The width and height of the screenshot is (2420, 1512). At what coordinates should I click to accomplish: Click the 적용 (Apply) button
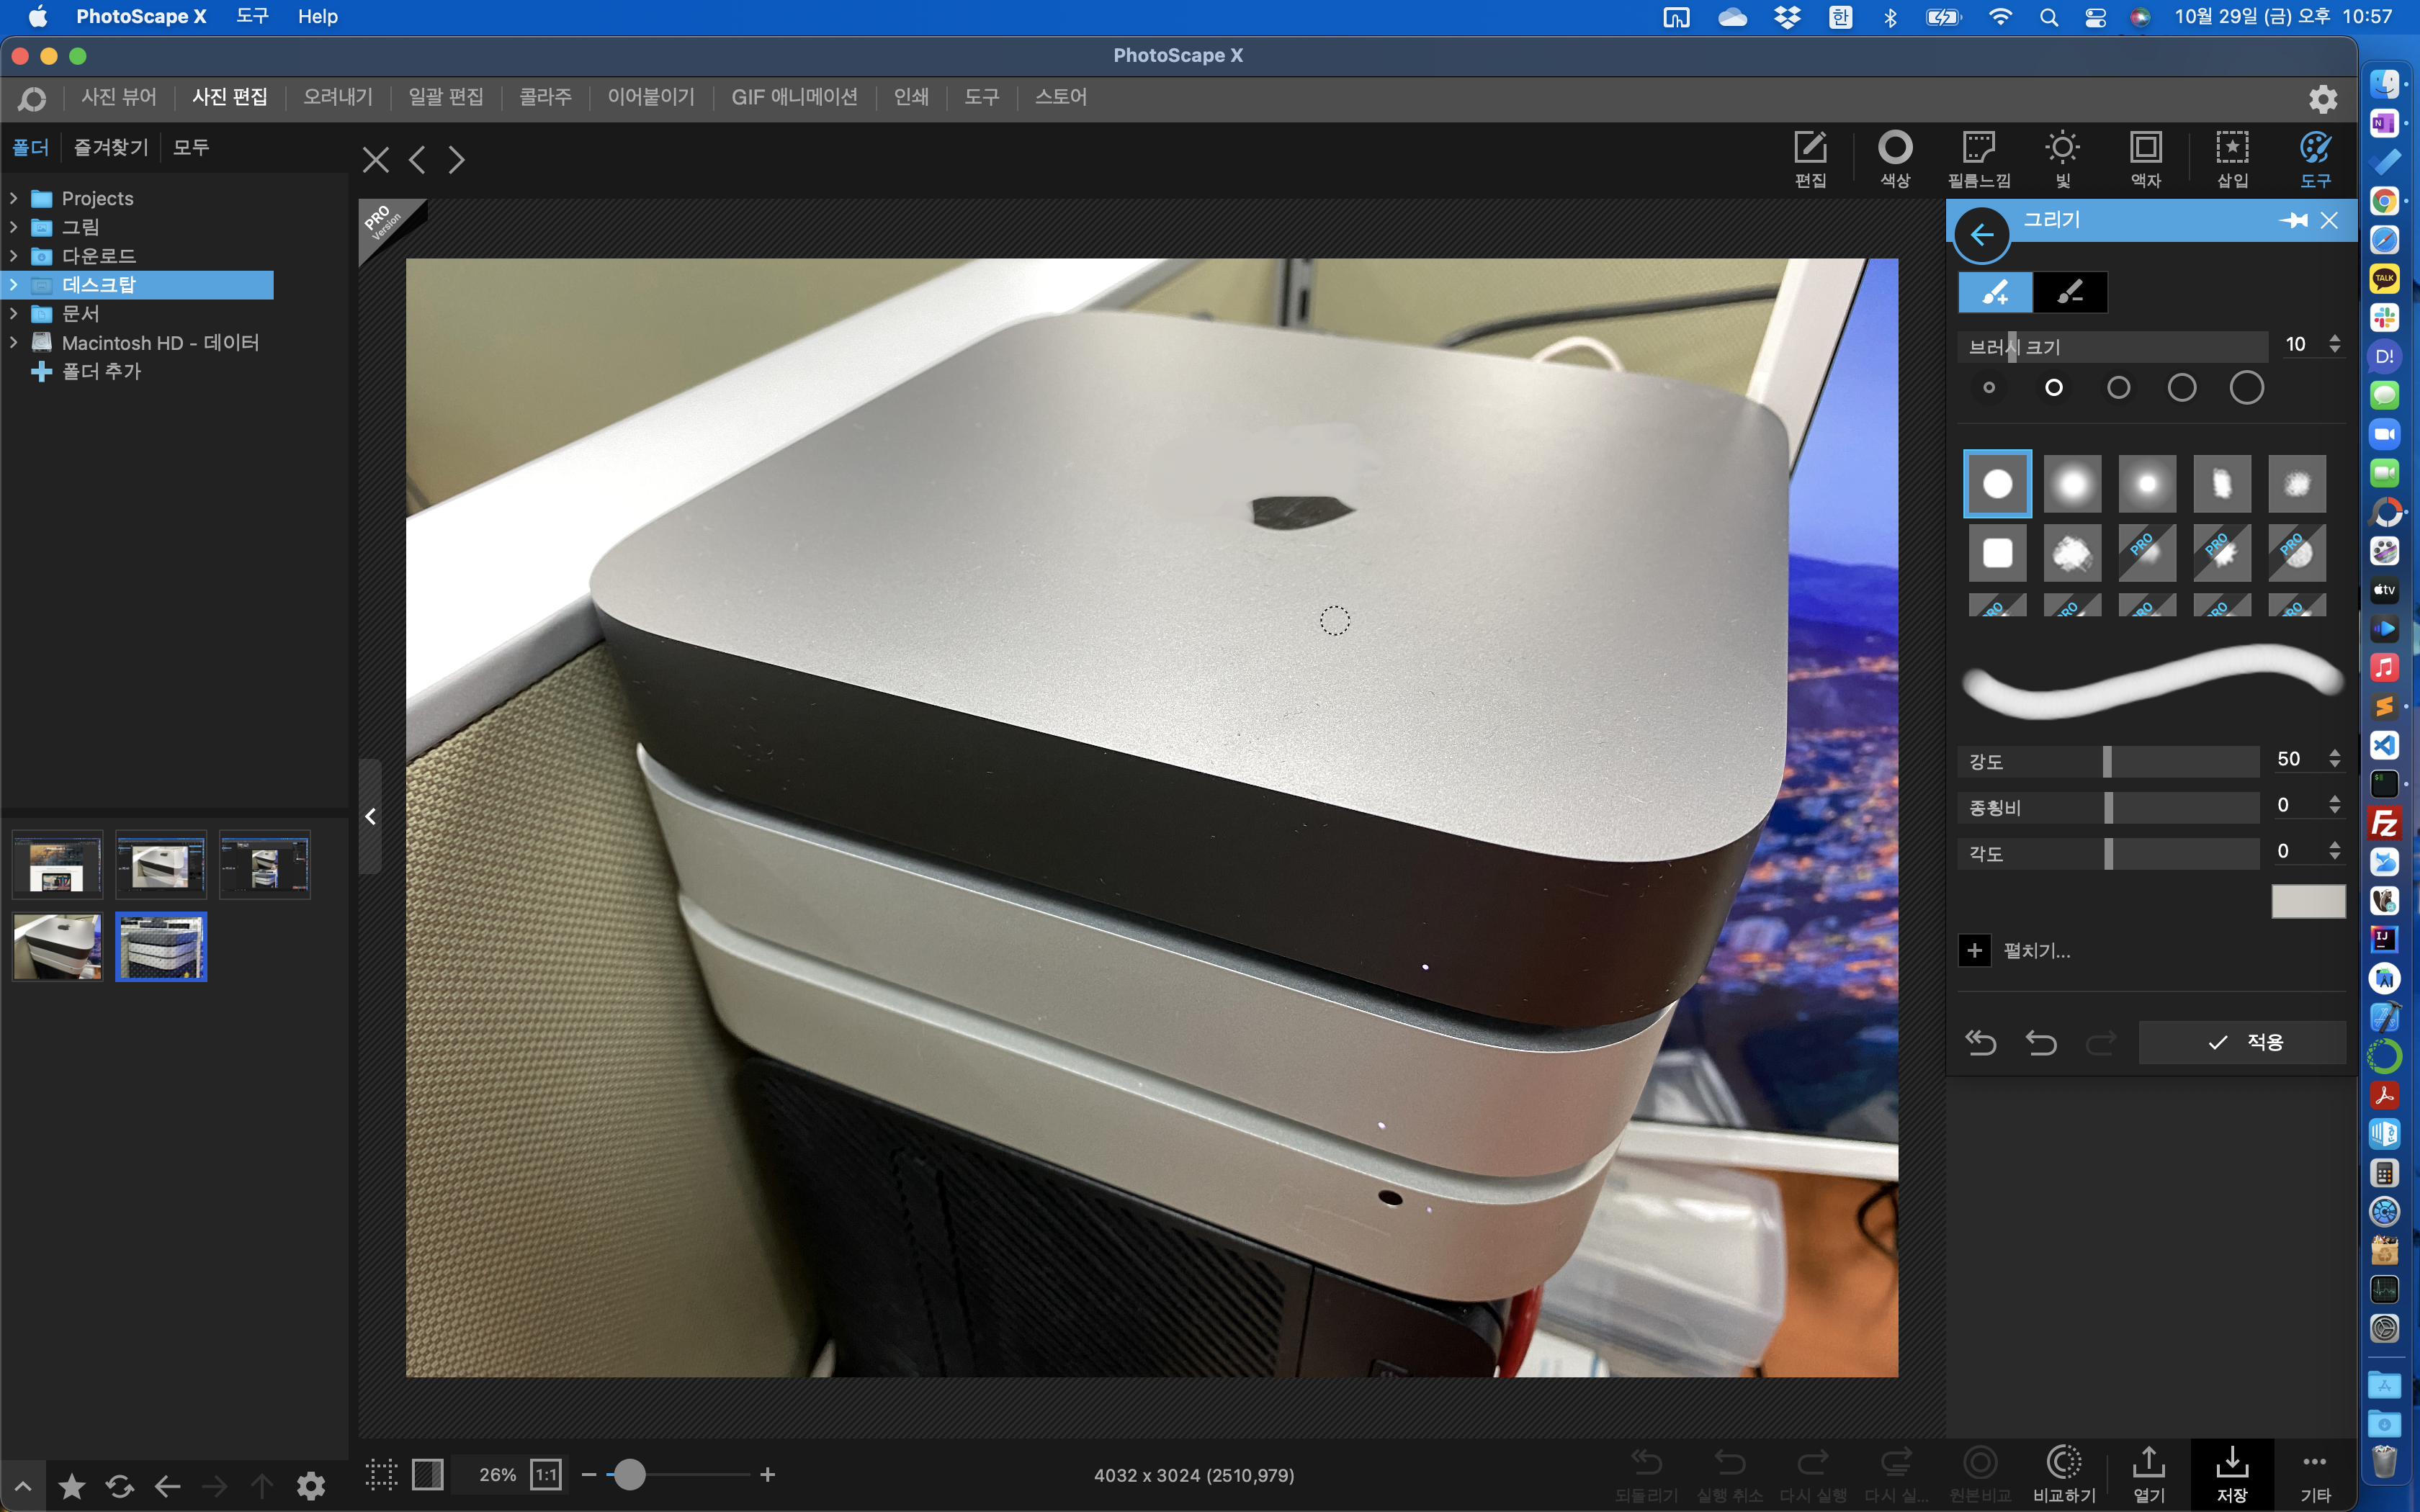pyautogui.click(x=2243, y=1042)
